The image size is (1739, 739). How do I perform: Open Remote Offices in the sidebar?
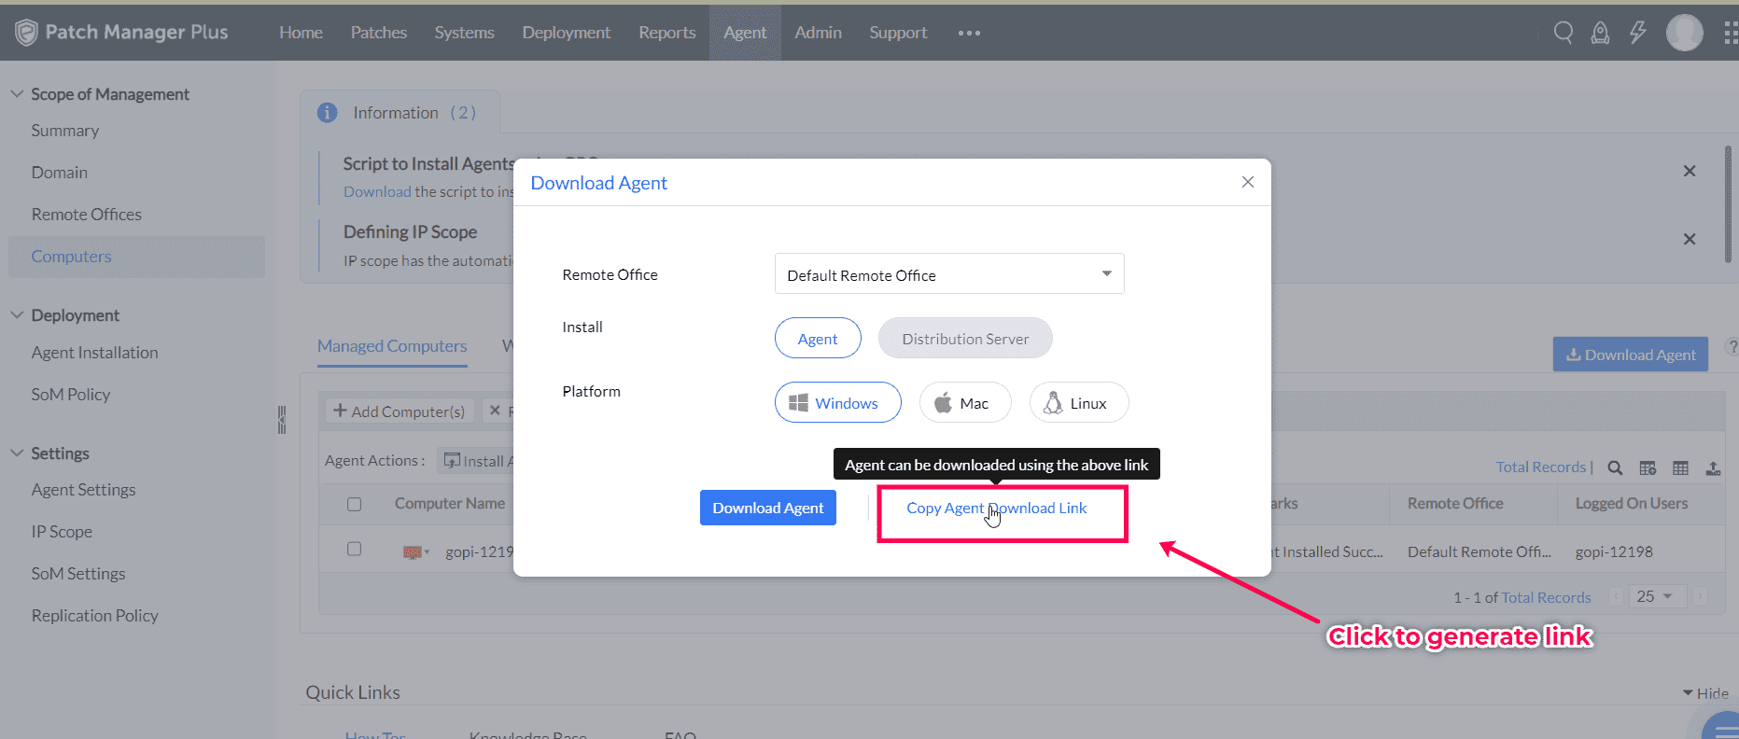pos(87,215)
